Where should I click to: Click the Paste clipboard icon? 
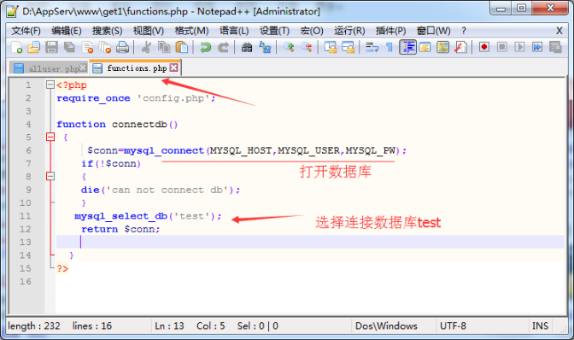[182, 47]
